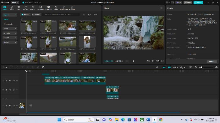Viewport: 220px width, 123px height.
Task: Select the red-haired woman clip thumbnail in first row
Action: pyautogui.click(x=68, y=26)
